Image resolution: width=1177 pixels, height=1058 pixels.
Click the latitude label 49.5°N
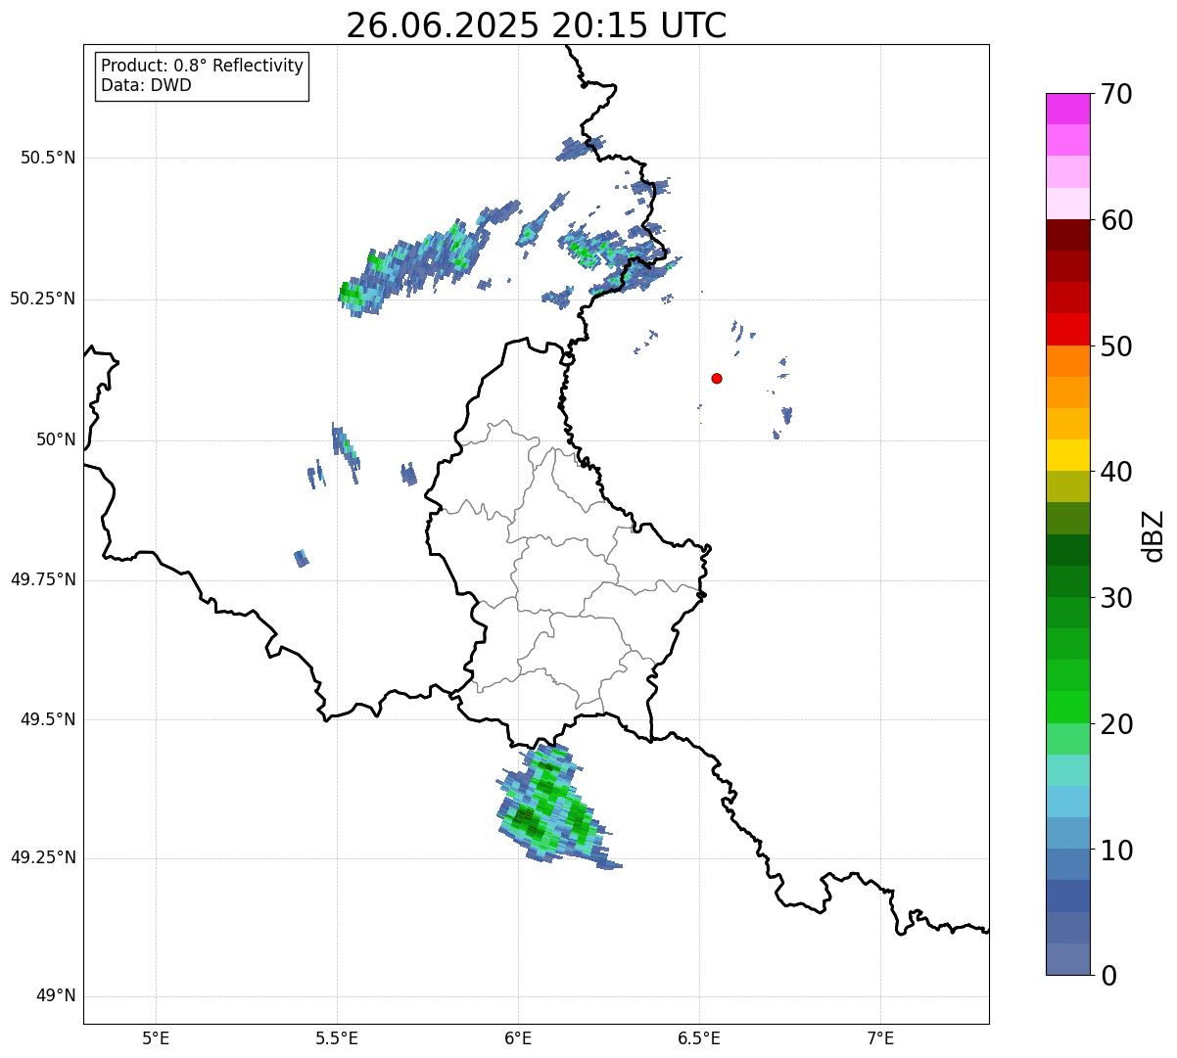tap(48, 719)
